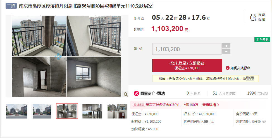Open the 如何交钱报名 help link

[x=240, y=68]
